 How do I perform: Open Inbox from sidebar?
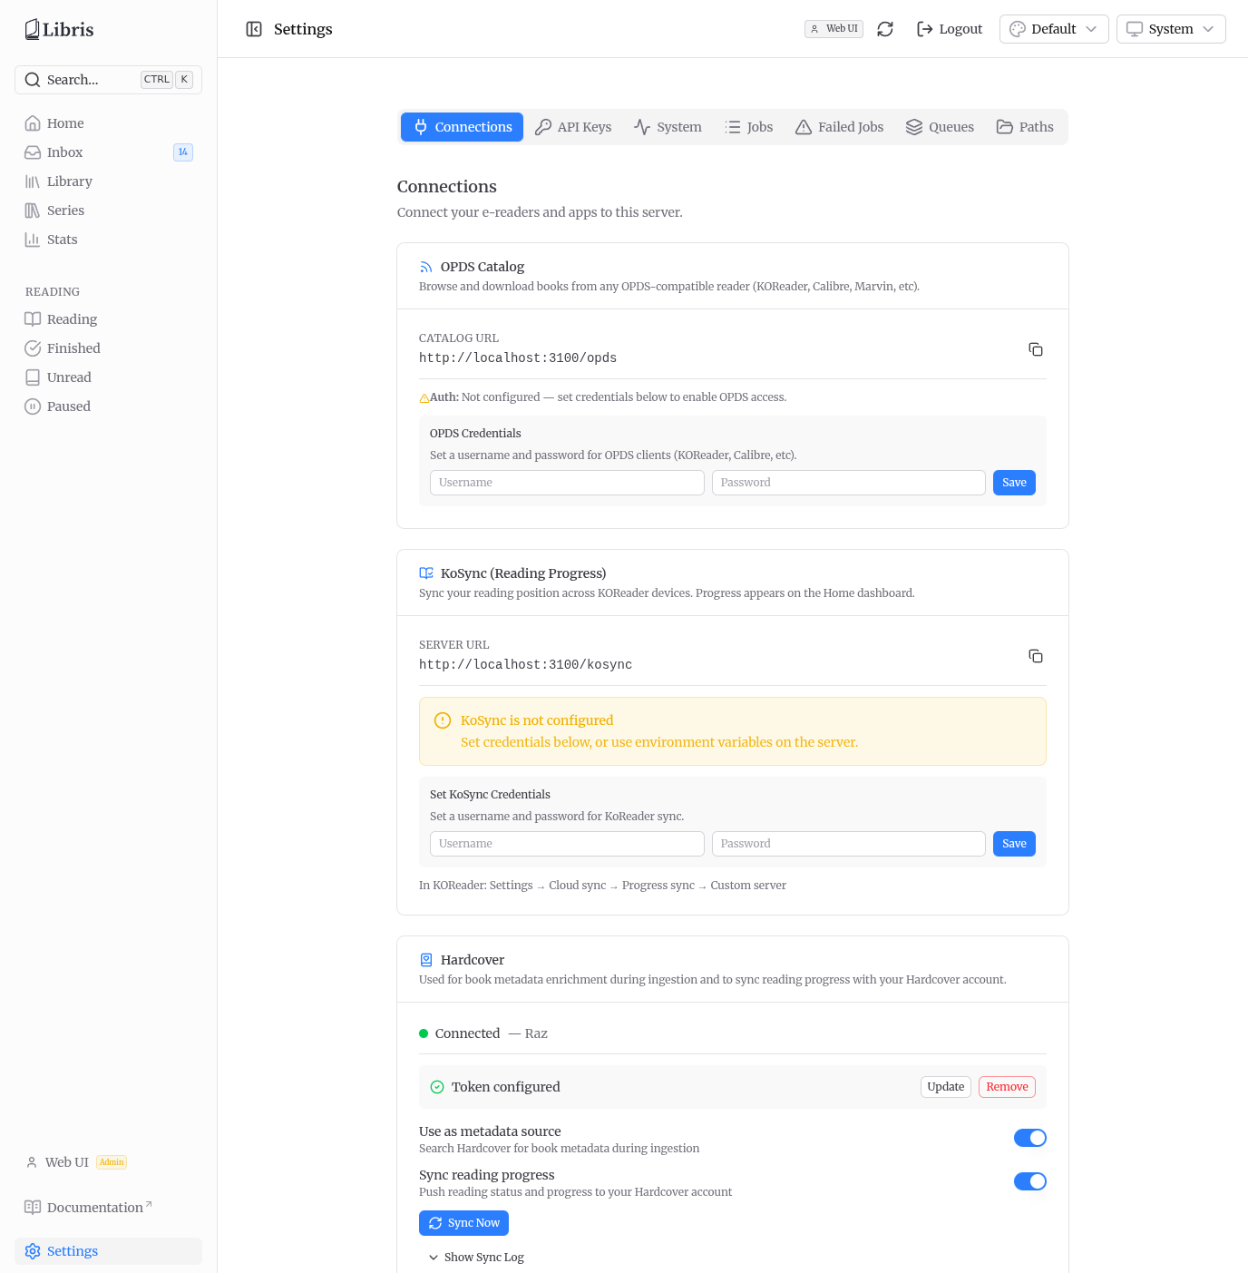(108, 152)
